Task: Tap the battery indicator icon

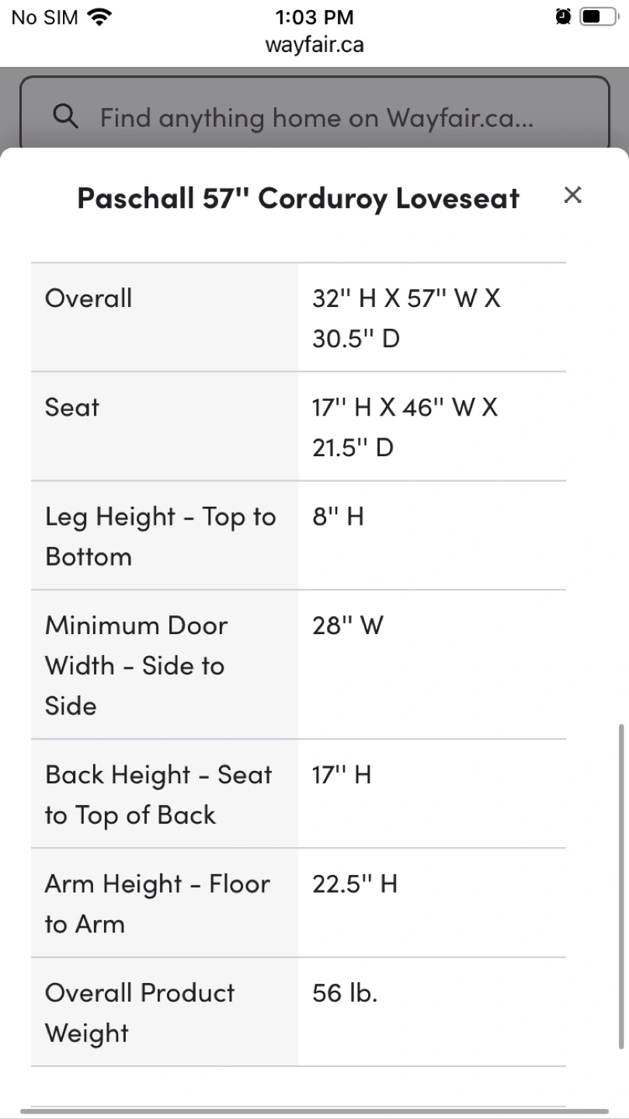Action: point(597,16)
